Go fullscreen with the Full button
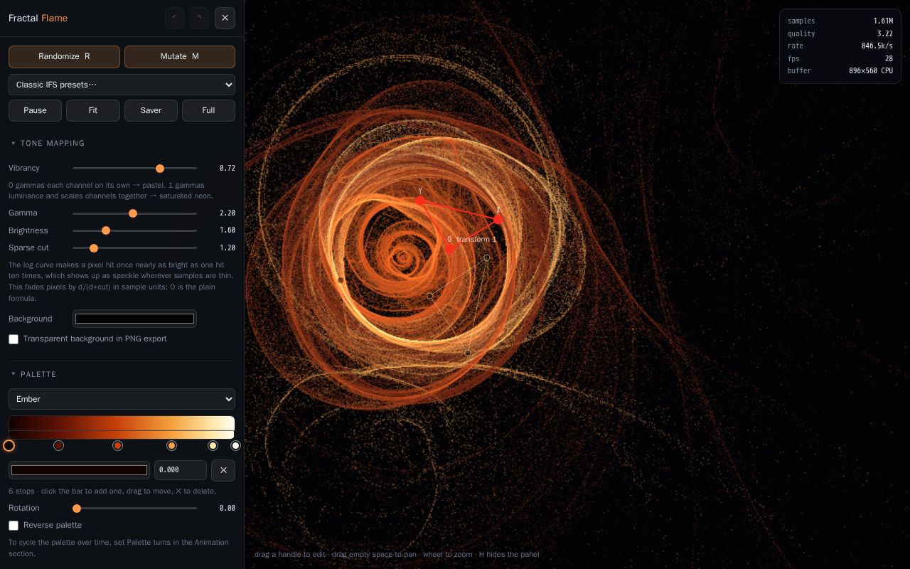This screenshot has height=569, width=910. click(208, 110)
